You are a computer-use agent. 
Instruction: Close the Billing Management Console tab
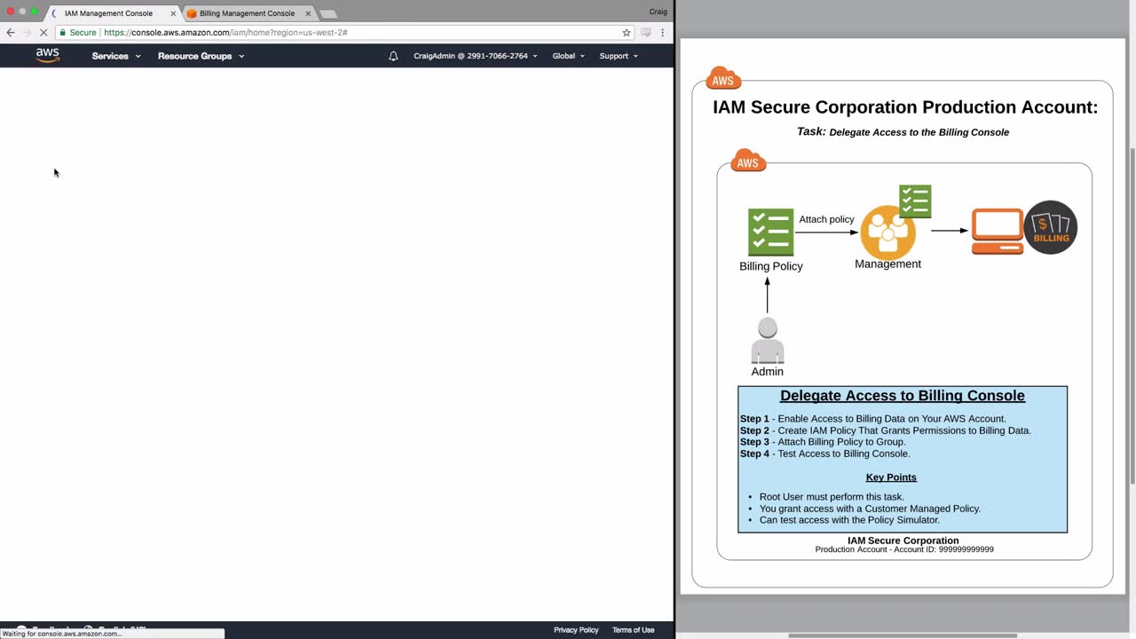coord(308,13)
